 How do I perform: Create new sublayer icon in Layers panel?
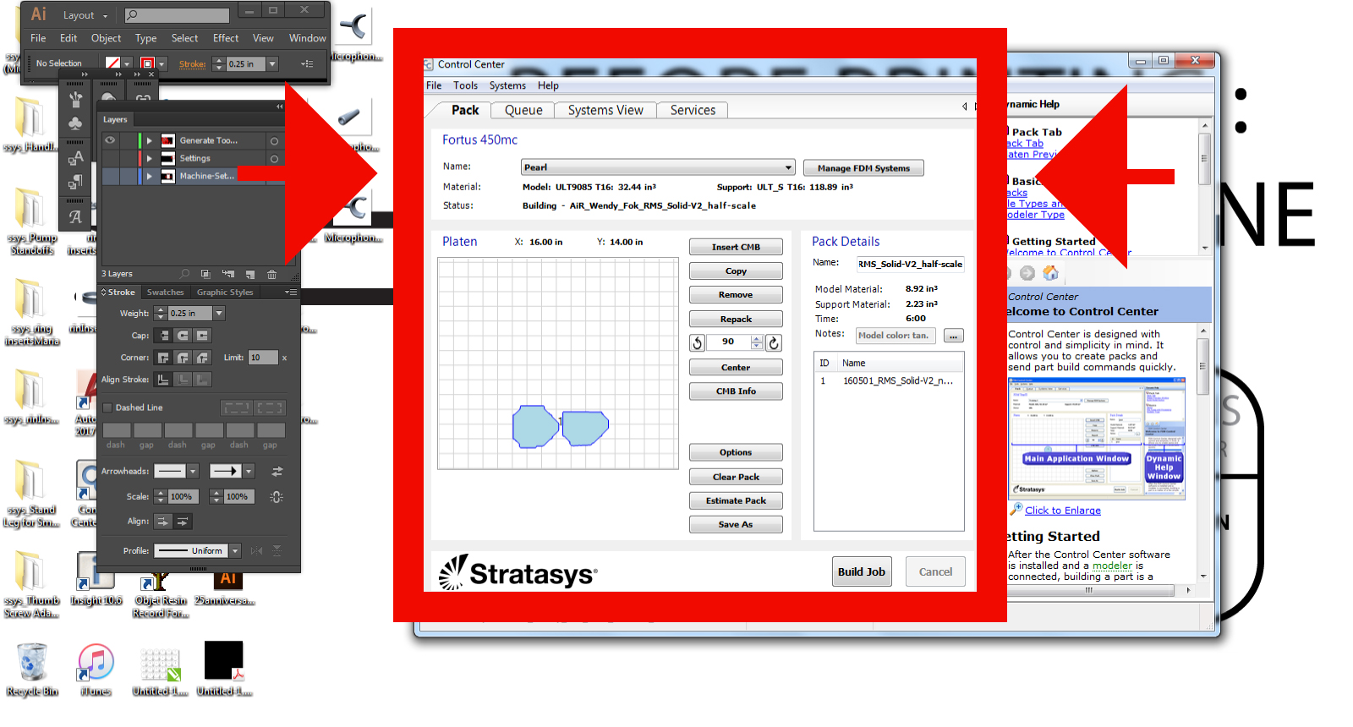(227, 274)
